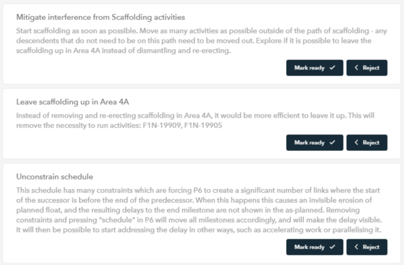Reject the Mitigate interference from Scaffolding recommendation
404x265 pixels.
367,68
